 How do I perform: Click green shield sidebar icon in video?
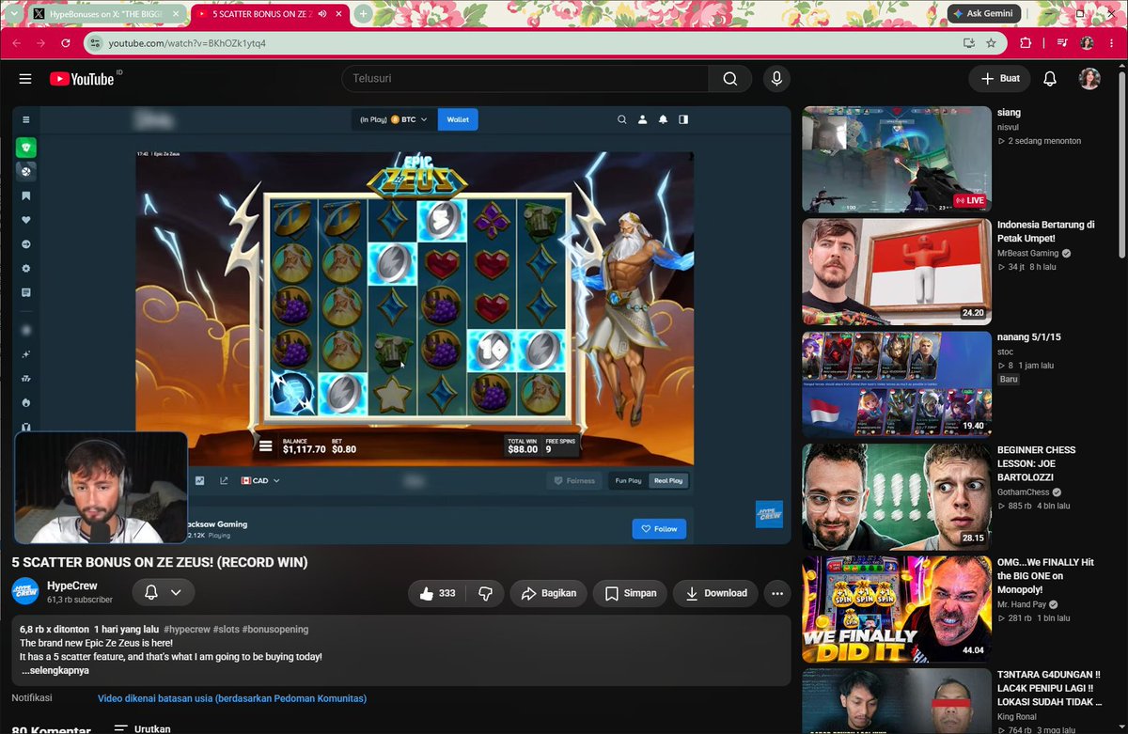click(x=26, y=148)
